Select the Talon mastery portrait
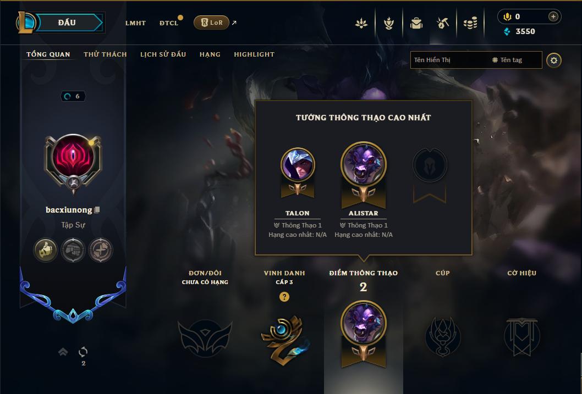 point(298,165)
